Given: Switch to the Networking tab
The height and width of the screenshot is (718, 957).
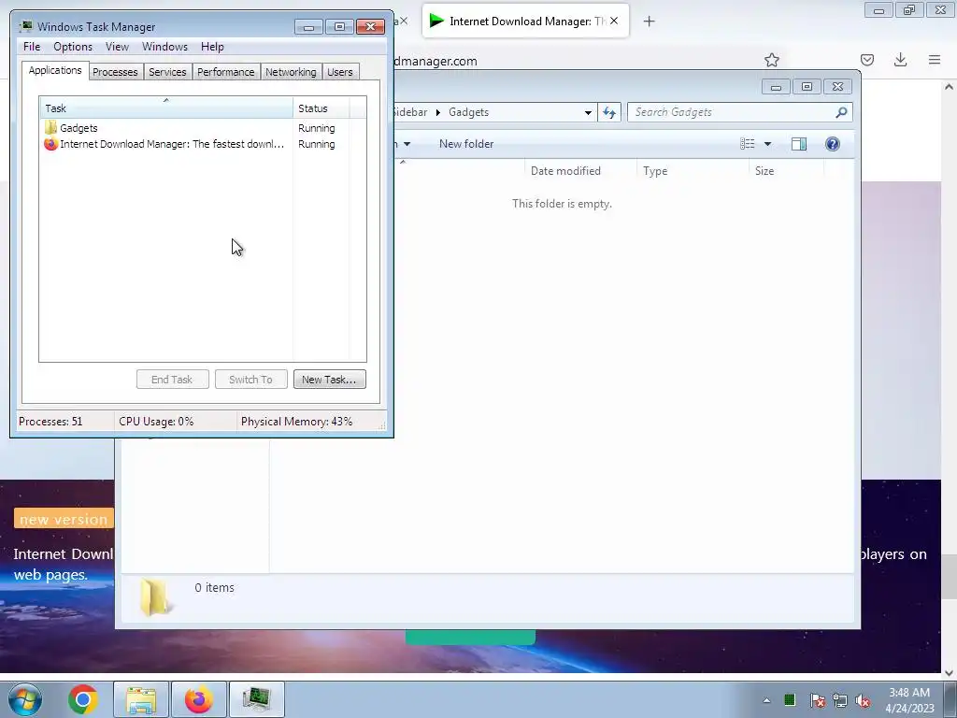Looking at the screenshot, I should click(291, 72).
